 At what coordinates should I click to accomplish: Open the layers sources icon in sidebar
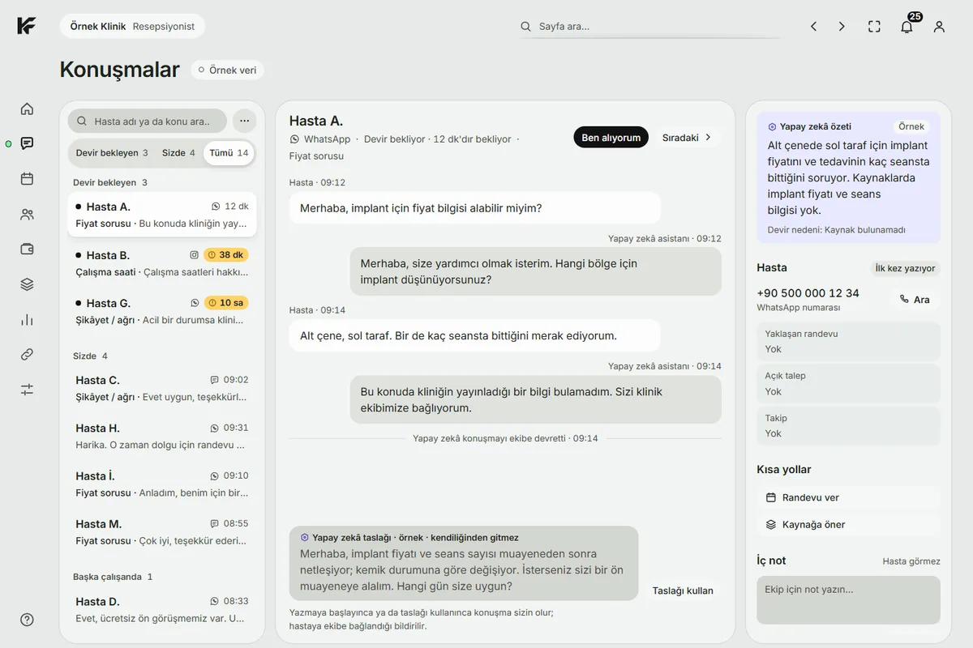27,284
